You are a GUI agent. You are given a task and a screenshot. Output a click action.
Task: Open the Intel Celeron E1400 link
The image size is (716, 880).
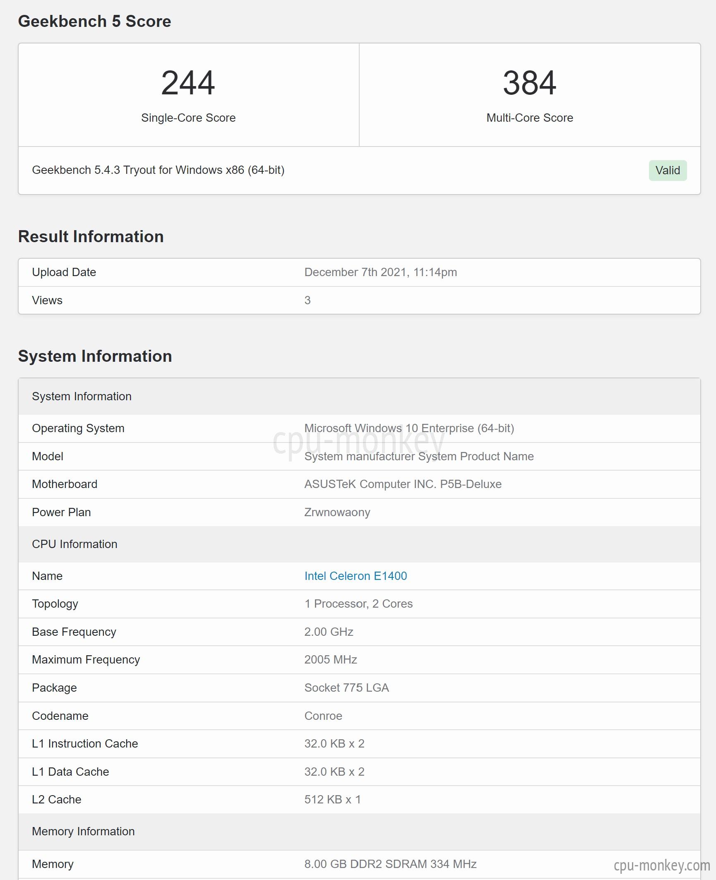356,576
